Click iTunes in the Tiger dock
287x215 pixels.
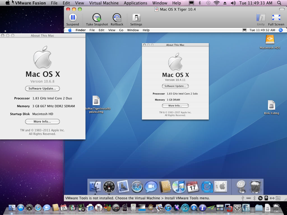click(179, 187)
